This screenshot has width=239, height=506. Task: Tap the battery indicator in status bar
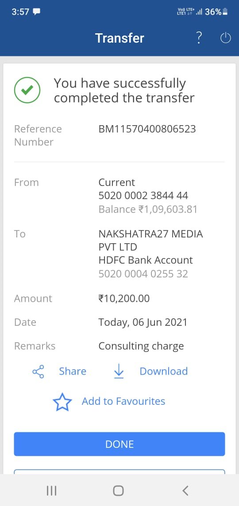tap(225, 12)
